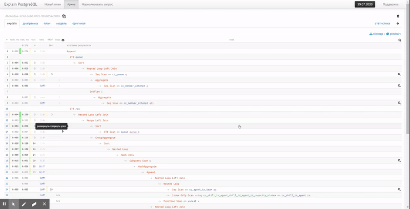The width and height of the screenshot is (410, 209).
Task: Copy the plan ID with the copy icon
Action: pos(64,16)
